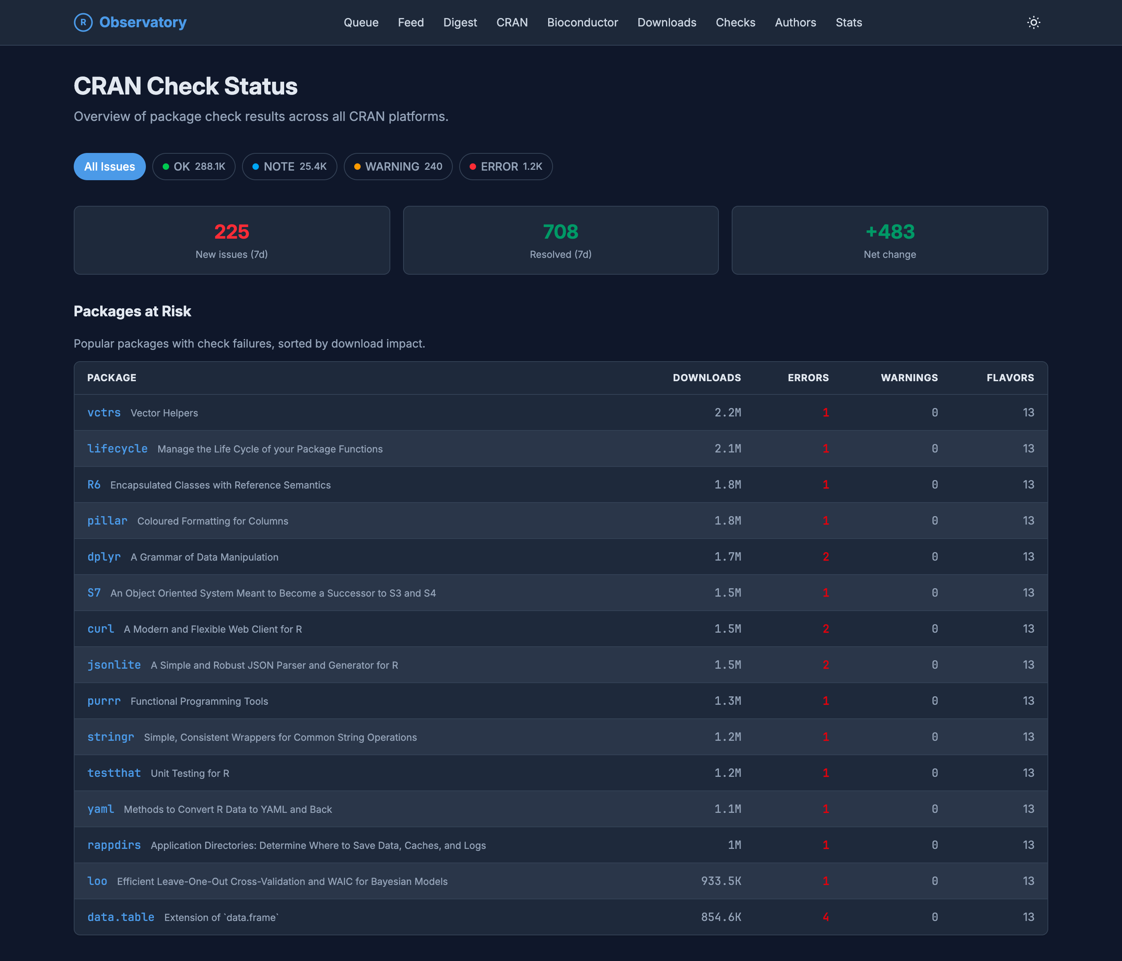Click the Observatory R logo icon
1122x961 pixels.
pyautogui.click(x=83, y=22)
